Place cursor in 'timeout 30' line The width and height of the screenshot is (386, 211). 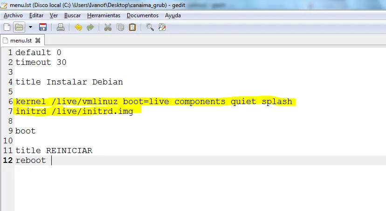[41, 63]
